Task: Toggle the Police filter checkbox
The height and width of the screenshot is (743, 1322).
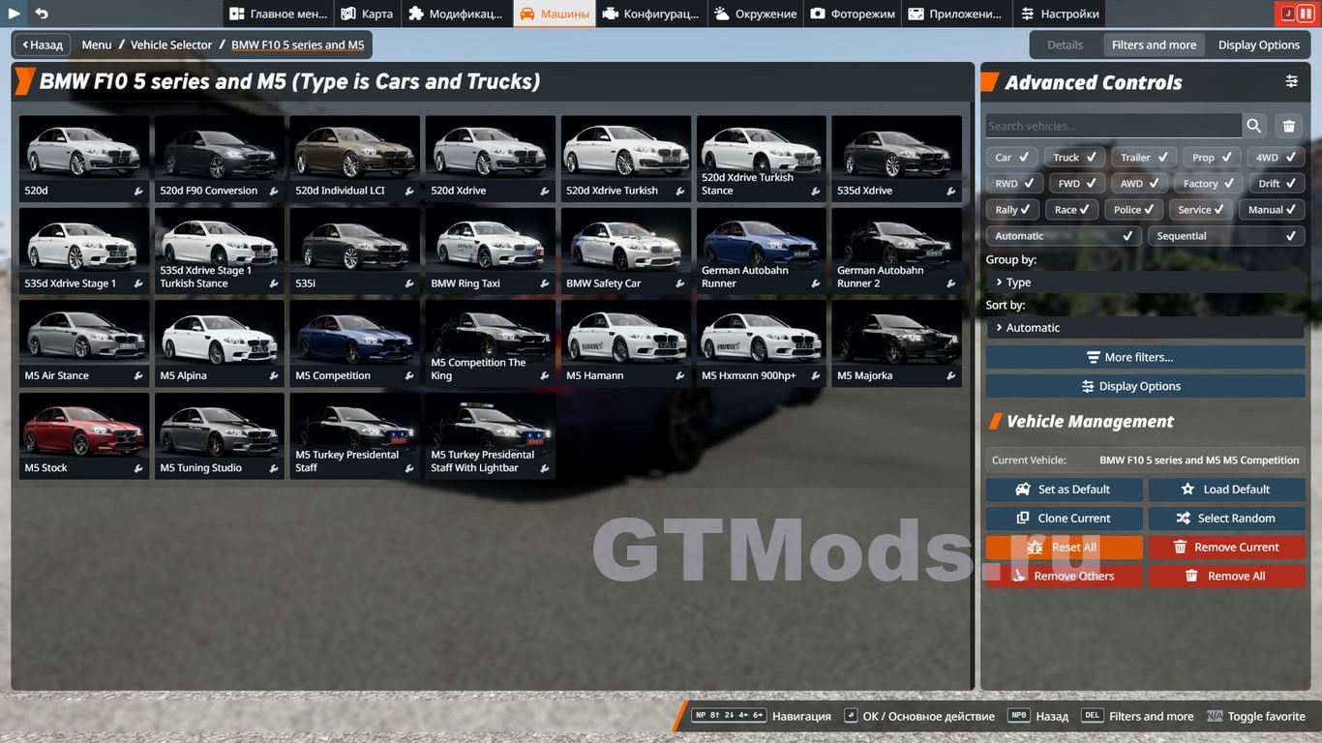Action: coord(1133,209)
